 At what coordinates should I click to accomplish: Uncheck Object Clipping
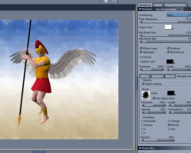(x=143, y=84)
